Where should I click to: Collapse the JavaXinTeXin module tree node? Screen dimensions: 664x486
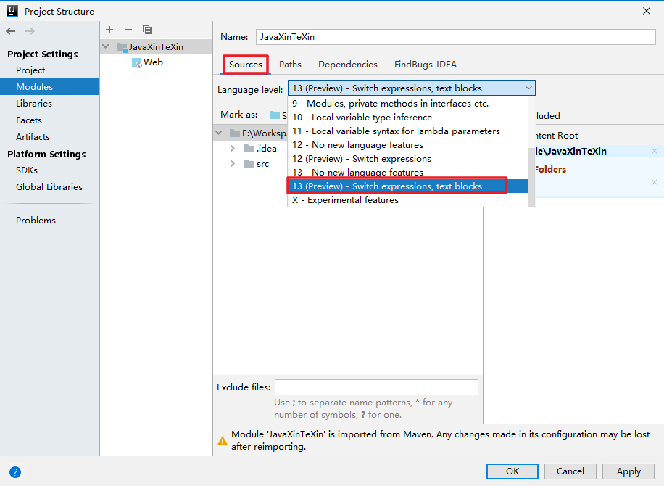point(106,46)
